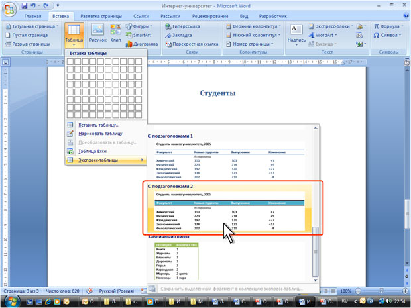Open the Верхний колонтитул dropdown

tap(278, 26)
